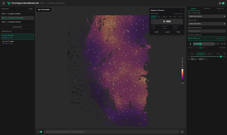Viewport: 227px width, 135px height.
Task: Click the Edit Cohort button
Action: (x=18, y=27)
